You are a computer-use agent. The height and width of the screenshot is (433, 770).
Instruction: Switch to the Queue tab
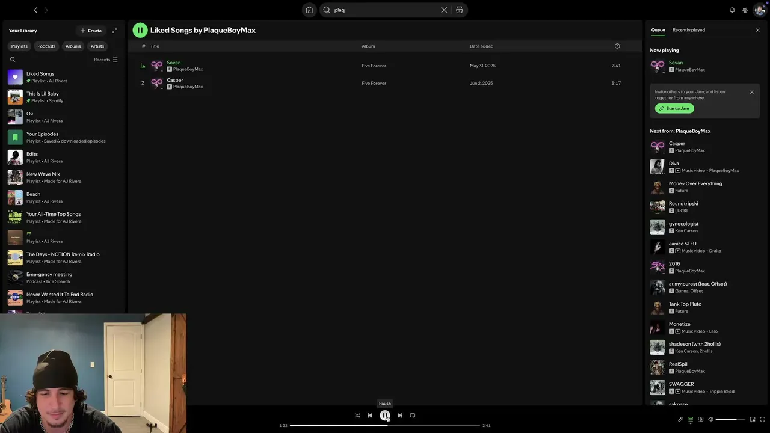tap(658, 30)
